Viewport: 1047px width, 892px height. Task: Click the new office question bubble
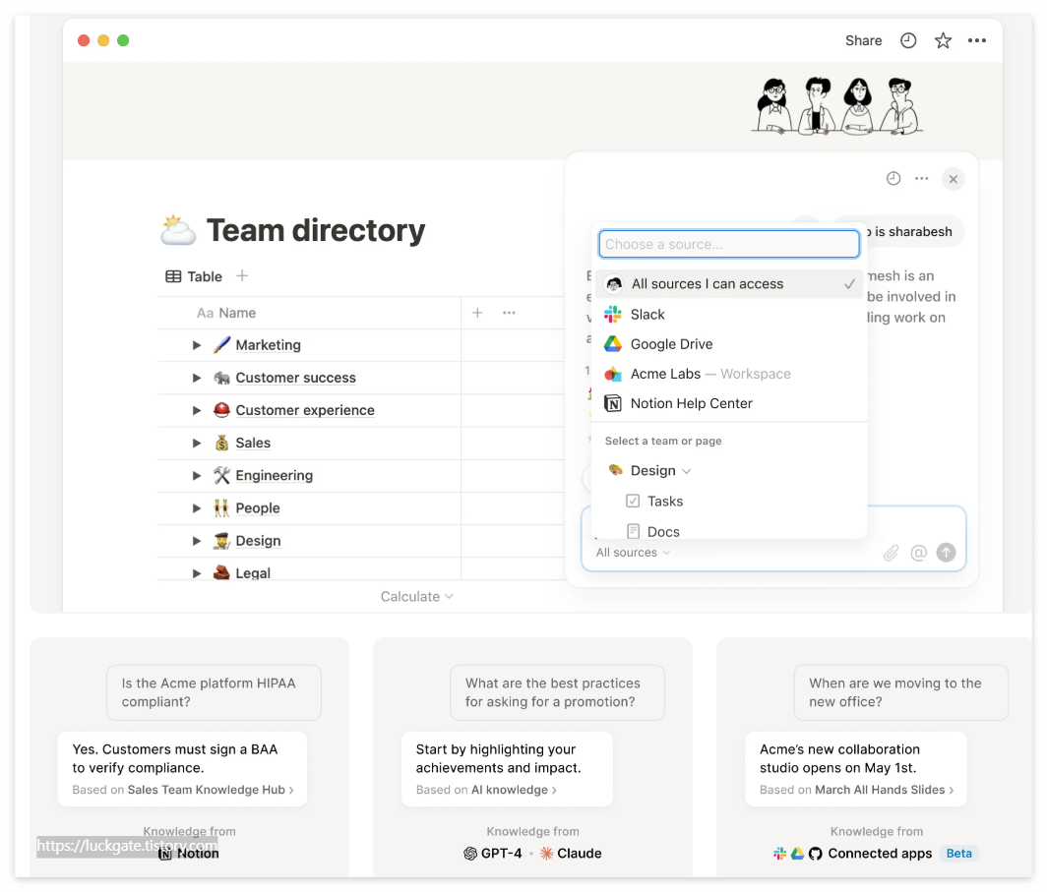point(900,692)
